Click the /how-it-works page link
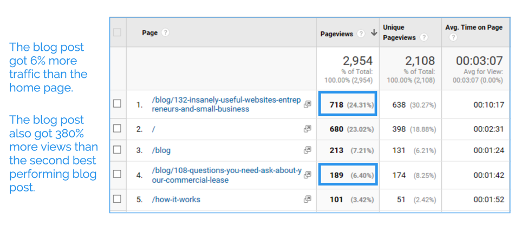 176,200
